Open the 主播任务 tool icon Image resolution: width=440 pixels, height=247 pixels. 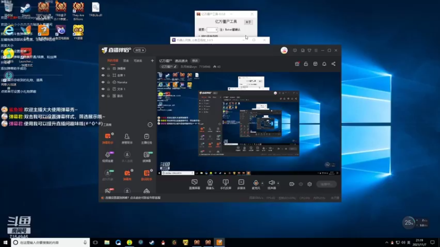pyautogui.click(x=146, y=138)
